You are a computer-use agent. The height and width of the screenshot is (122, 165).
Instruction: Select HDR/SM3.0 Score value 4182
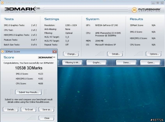point(40,79)
